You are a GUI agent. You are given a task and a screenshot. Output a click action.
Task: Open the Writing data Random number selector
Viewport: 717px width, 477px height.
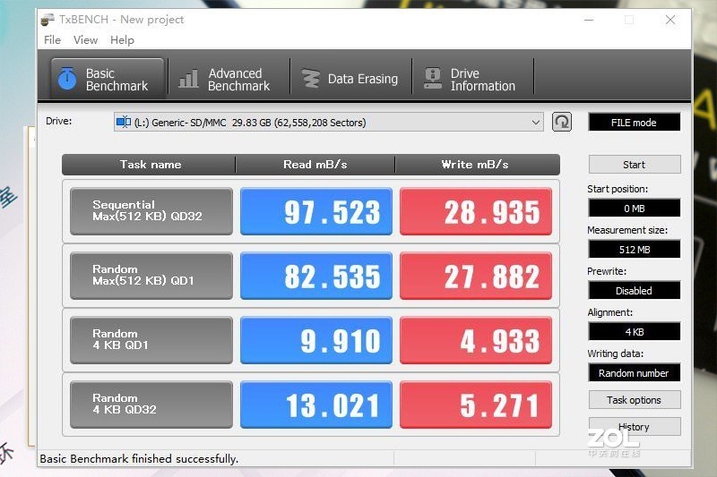[635, 373]
